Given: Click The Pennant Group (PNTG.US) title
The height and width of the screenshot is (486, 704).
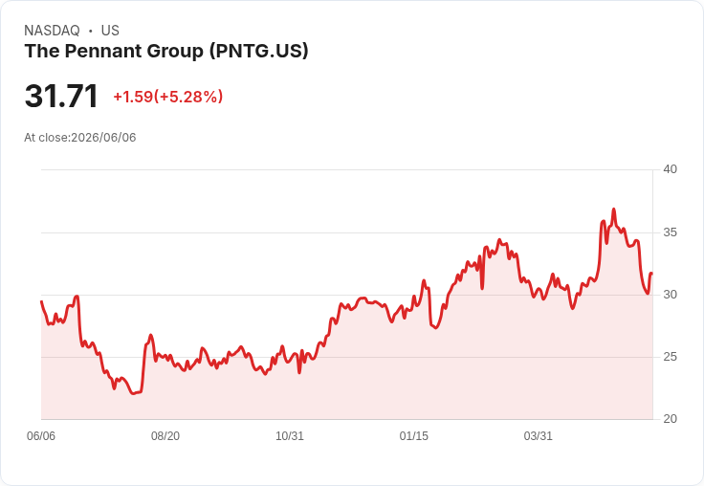Looking at the screenshot, I should pos(166,52).
